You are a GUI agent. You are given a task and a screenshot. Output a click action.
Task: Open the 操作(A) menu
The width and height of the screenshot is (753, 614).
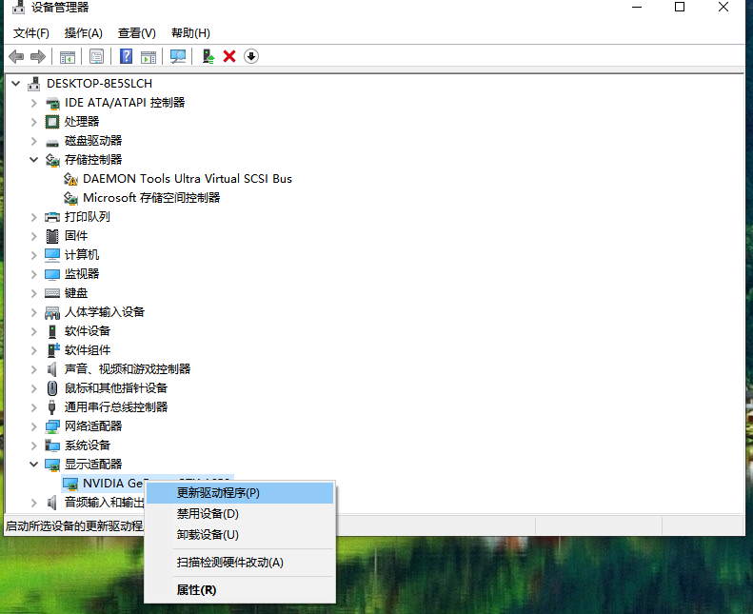(x=84, y=33)
